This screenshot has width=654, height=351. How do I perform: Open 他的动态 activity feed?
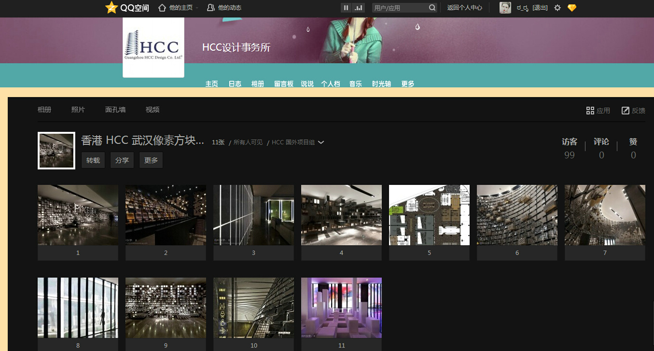click(224, 8)
